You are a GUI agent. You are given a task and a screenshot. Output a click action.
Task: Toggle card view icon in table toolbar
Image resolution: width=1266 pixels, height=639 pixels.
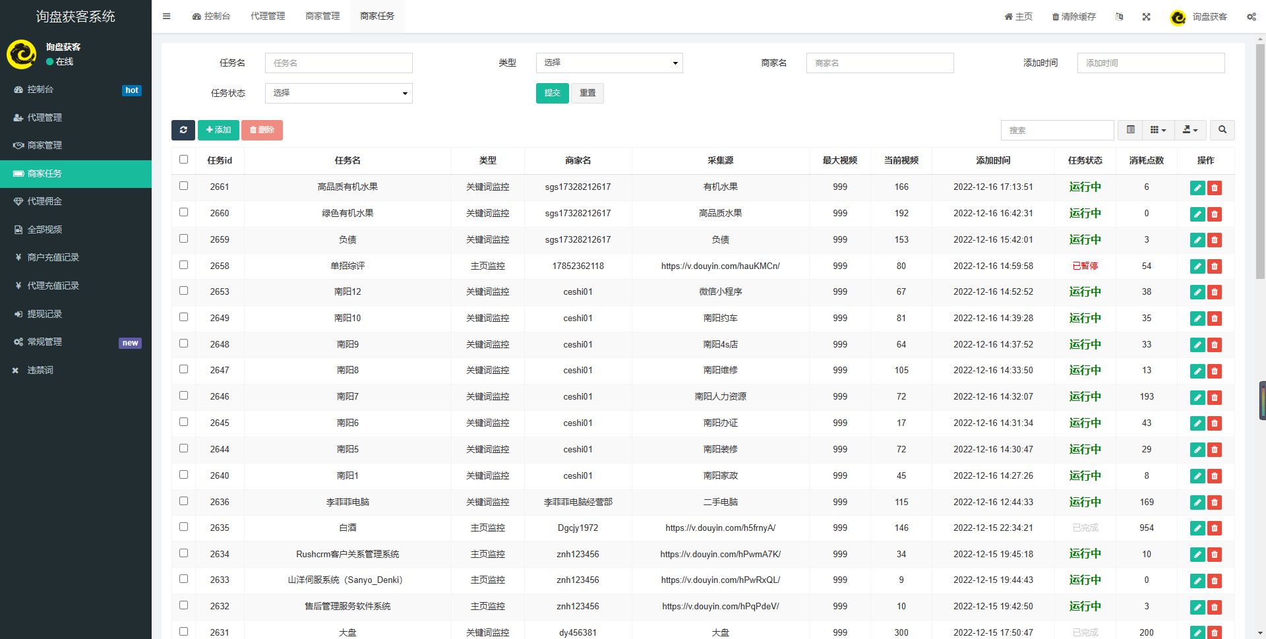tap(1130, 130)
